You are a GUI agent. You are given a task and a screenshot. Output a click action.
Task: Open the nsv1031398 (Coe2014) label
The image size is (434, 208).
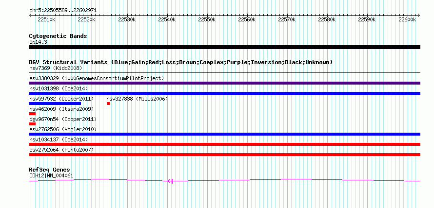tap(59, 88)
